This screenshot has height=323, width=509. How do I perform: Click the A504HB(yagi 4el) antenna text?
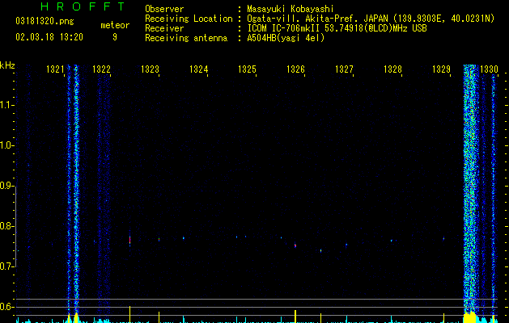point(286,38)
